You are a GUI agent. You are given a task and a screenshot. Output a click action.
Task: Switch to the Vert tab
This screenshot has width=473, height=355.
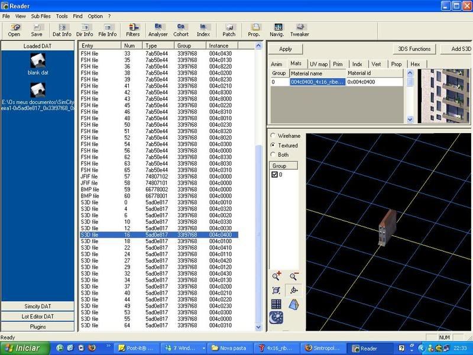click(376, 64)
